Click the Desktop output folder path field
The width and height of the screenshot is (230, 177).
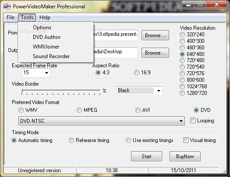(x=115, y=52)
